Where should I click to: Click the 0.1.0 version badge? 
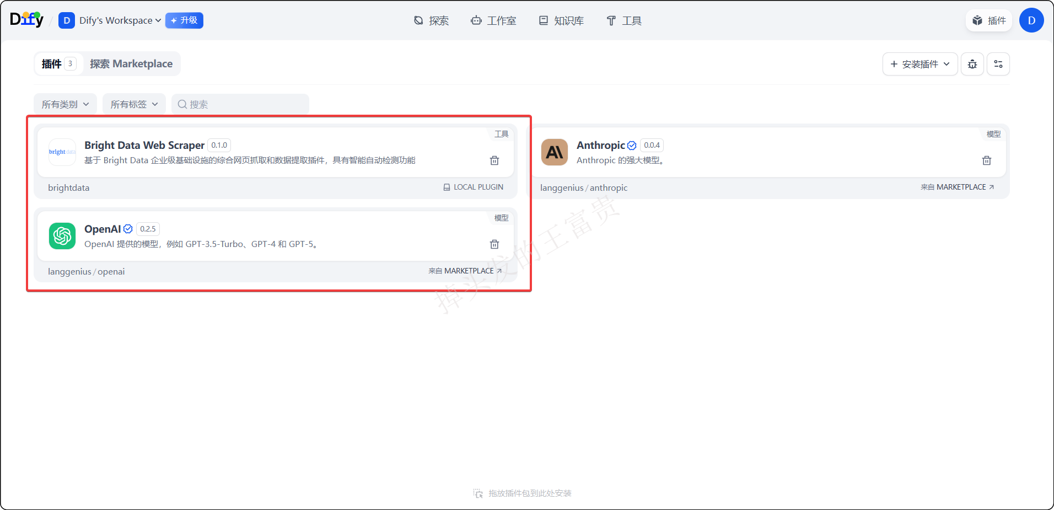tap(219, 146)
